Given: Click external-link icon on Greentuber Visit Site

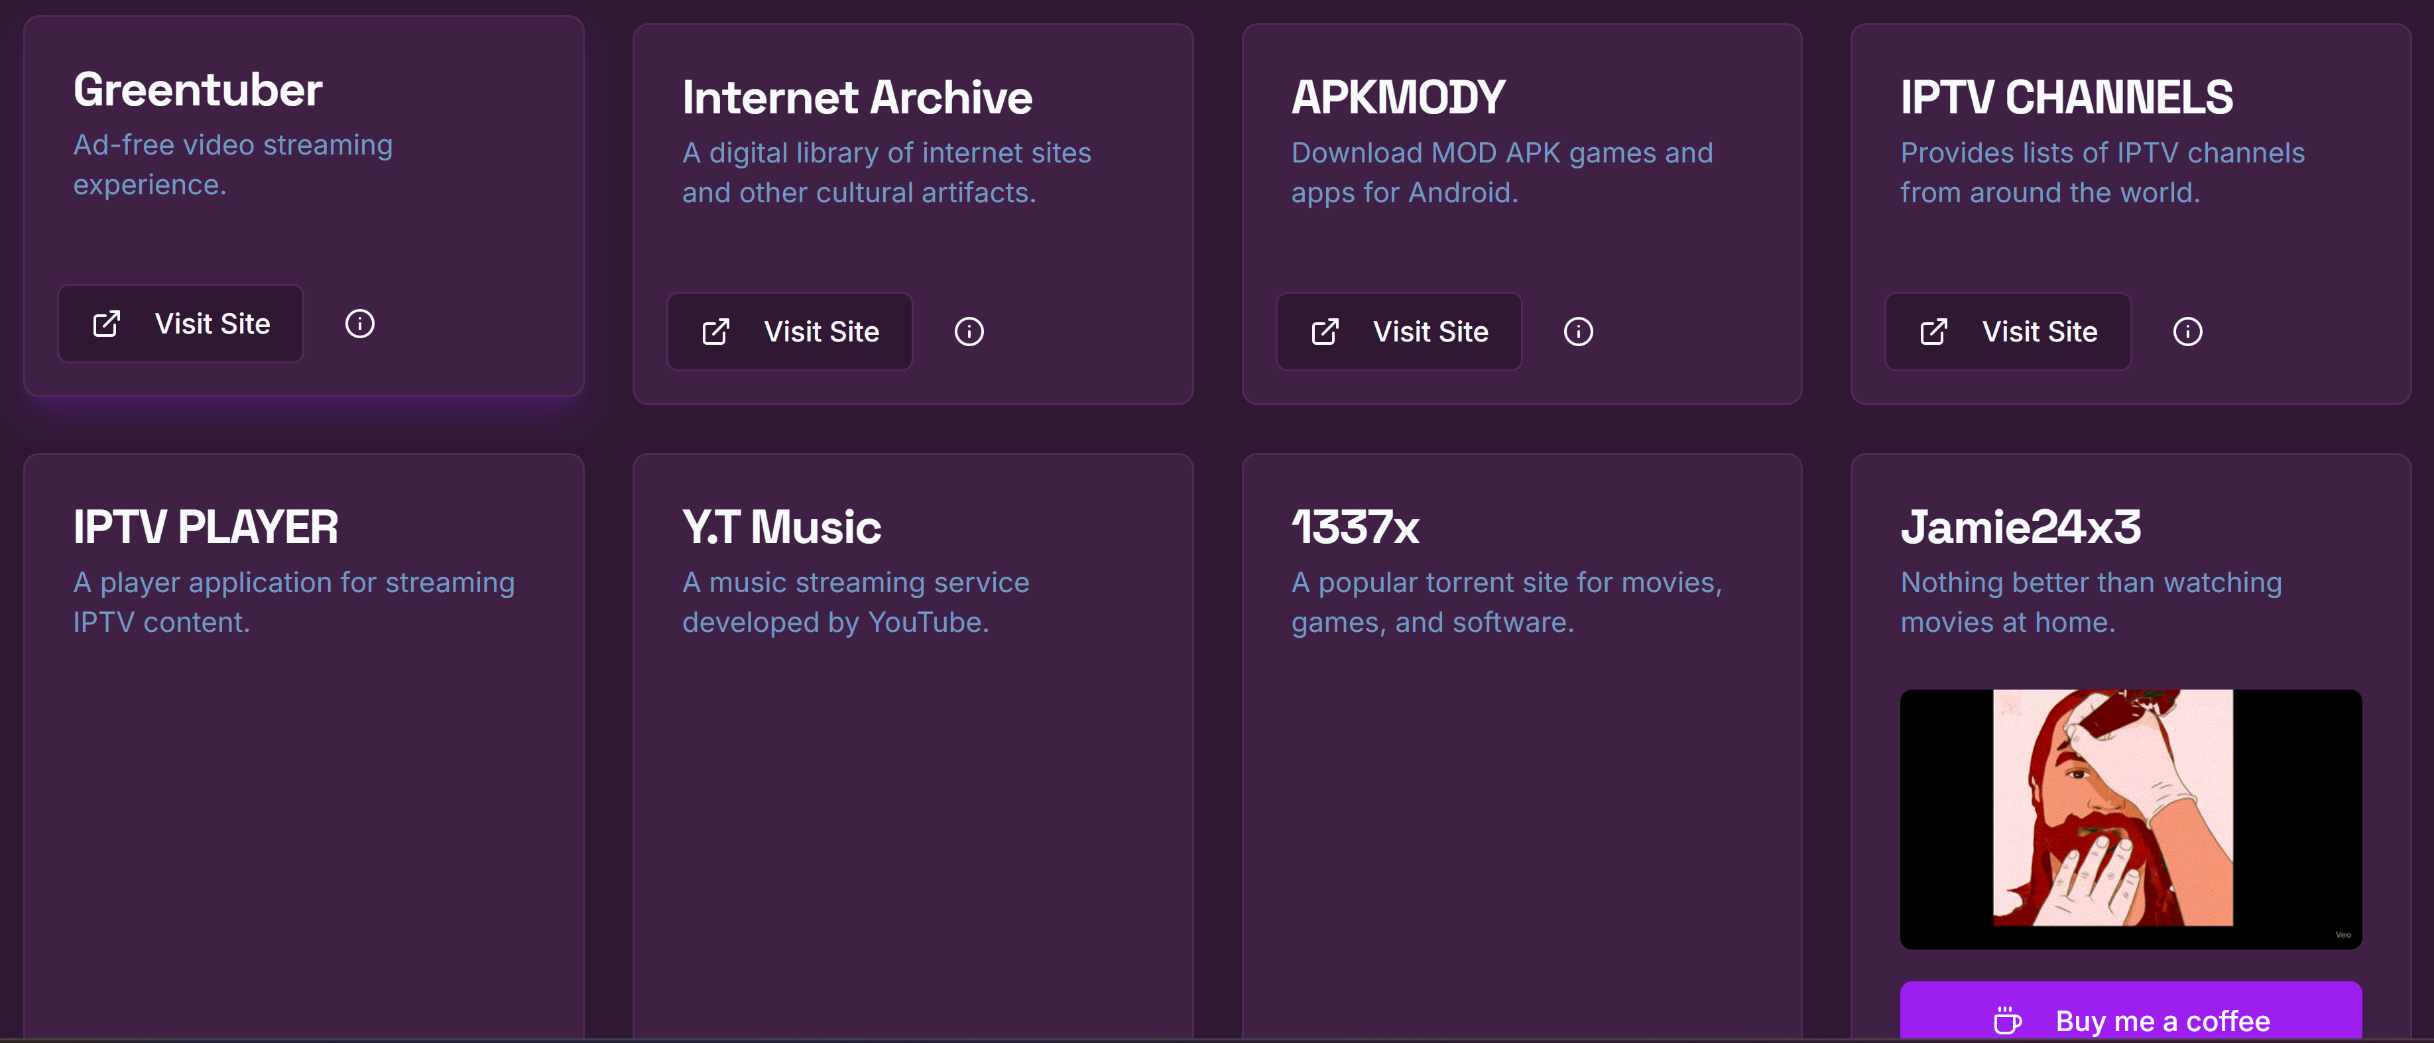Looking at the screenshot, I should click(107, 324).
